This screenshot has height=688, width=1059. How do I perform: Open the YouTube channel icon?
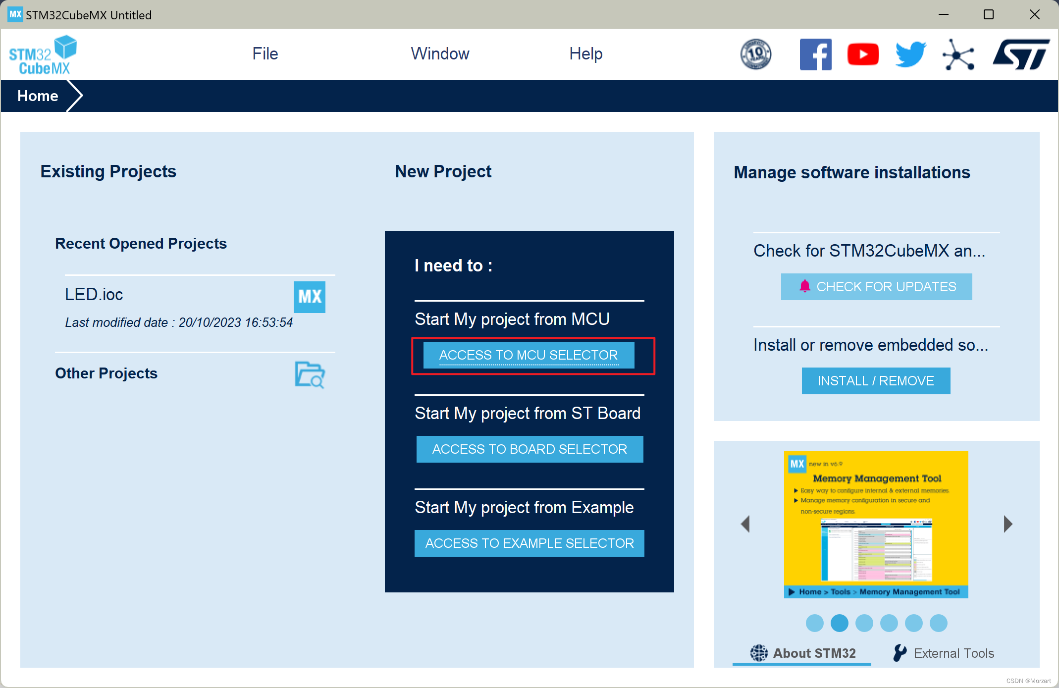[x=863, y=54]
